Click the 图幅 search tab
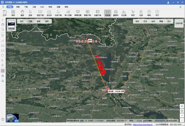 (x=161, y=21)
